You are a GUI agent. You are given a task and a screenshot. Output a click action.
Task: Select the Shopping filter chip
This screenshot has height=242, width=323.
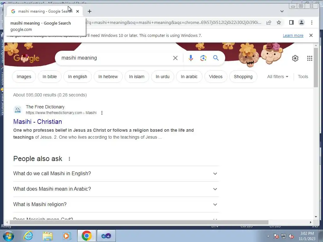(x=243, y=77)
